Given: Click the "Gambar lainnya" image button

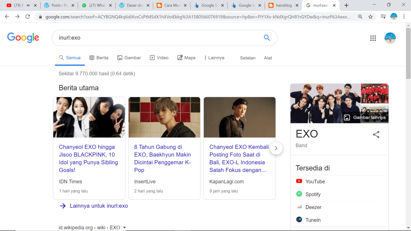Looking at the screenshot, I should click(x=365, y=118).
